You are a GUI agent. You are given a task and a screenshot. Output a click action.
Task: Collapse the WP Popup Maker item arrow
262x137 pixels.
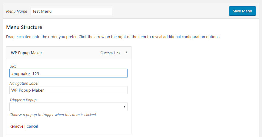coord(127,53)
